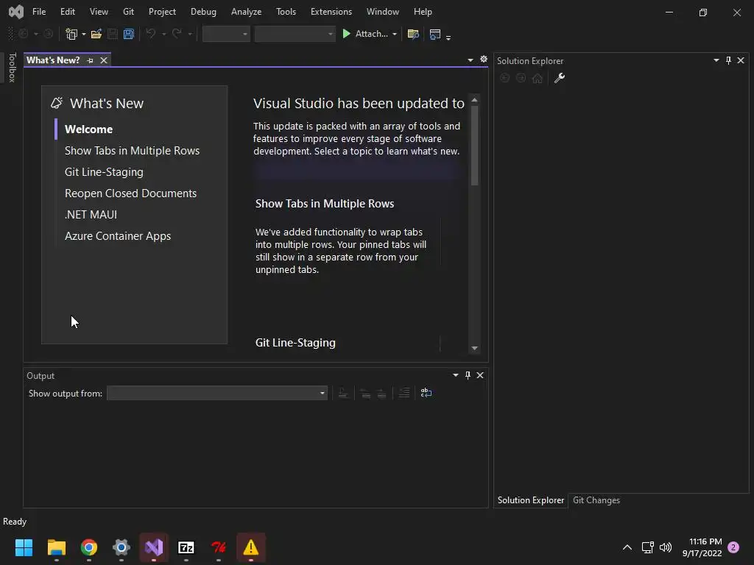The image size is (754, 565).
Task: Open File Explorer from taskbar
Action: [x=56, y=547]
